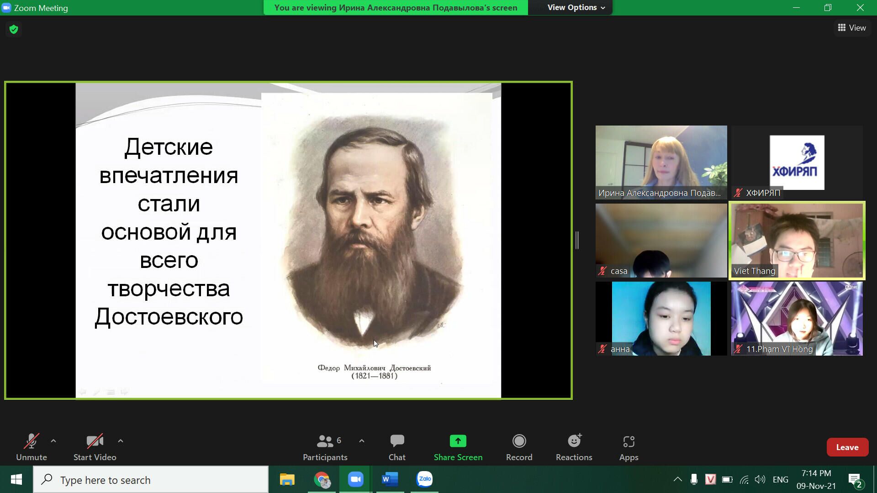Select the casa video thumbnail

[x=661, y=241]
